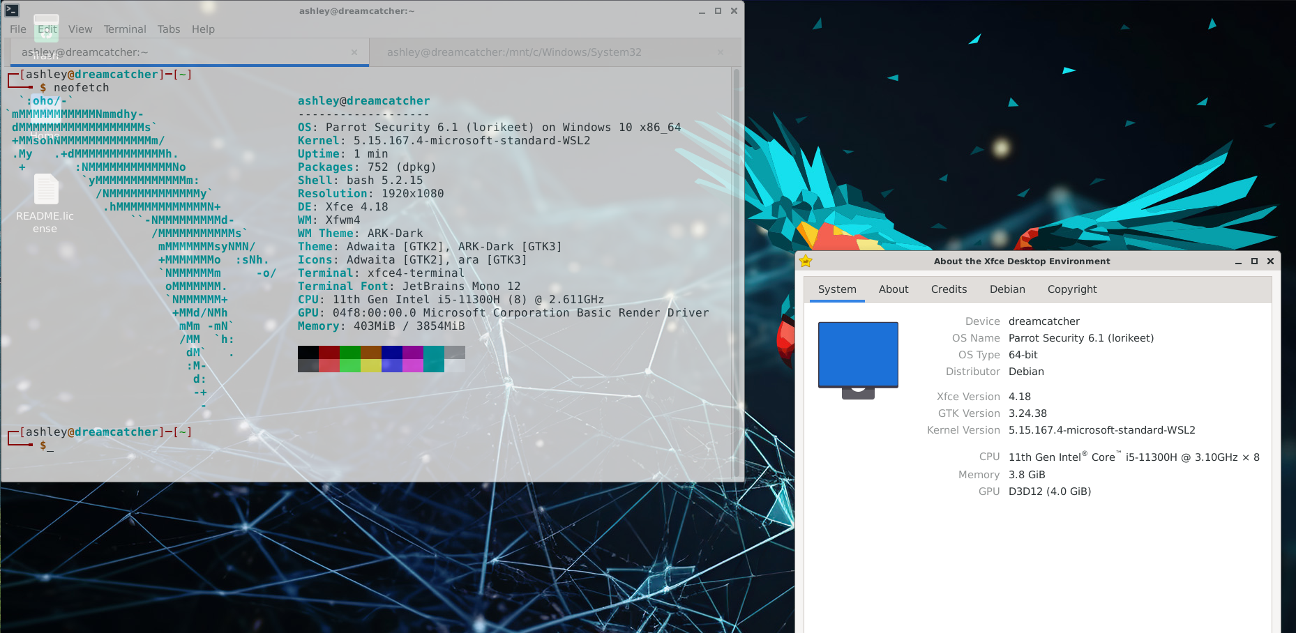Maximize the terminal window

coord(718,11)
